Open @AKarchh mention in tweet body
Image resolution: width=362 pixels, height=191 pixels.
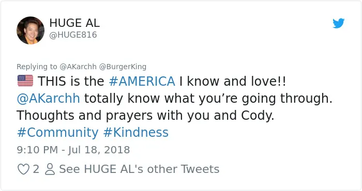[x=49, y=99]
